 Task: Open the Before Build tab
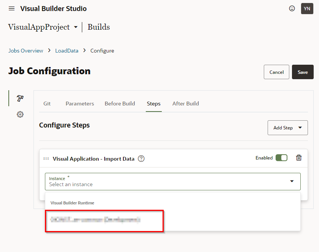coord(120,104)
